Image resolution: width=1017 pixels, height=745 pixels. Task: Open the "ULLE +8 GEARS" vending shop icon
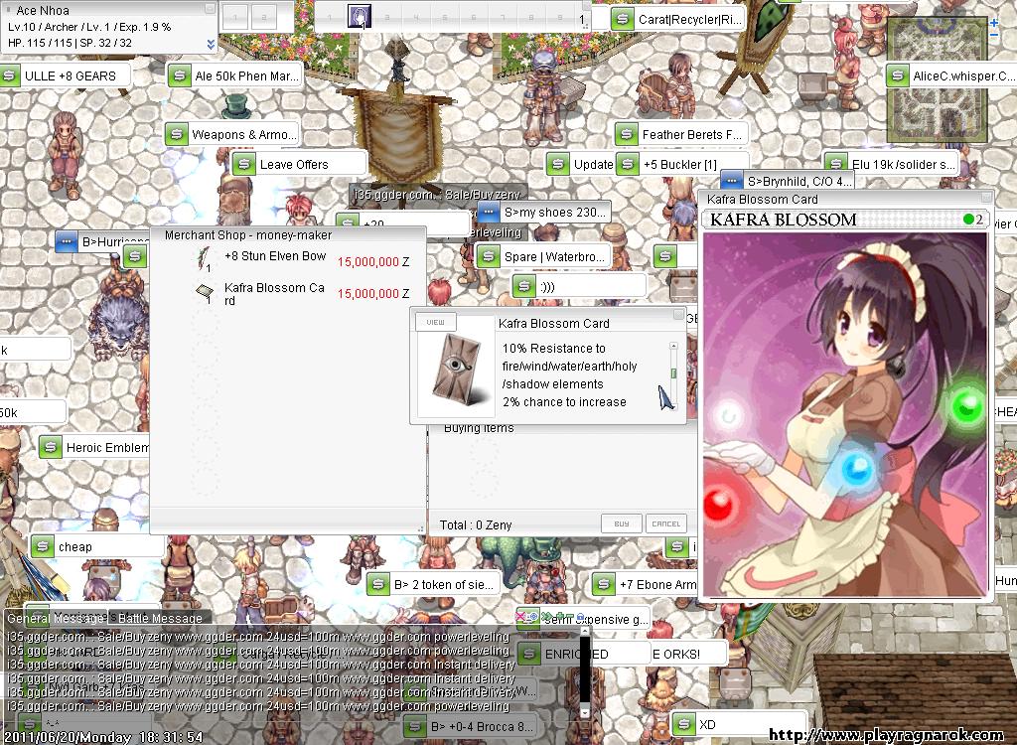(11, 75)
